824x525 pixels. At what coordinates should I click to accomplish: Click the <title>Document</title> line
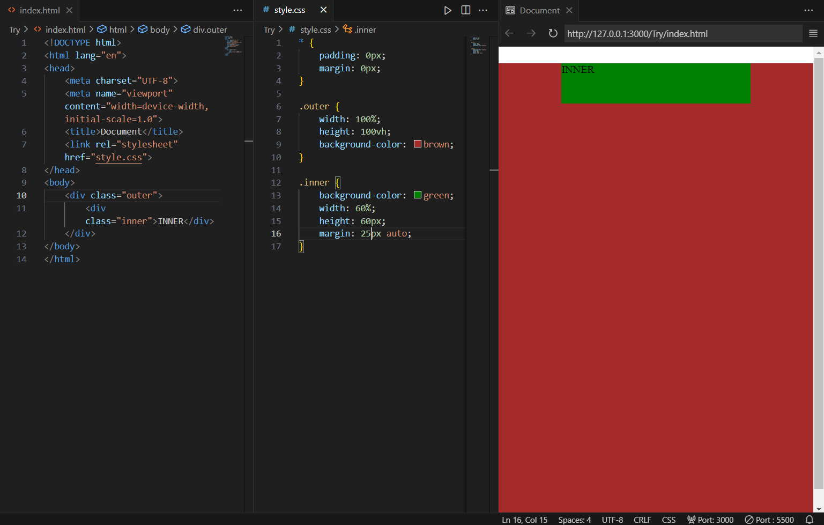[124, 131]
